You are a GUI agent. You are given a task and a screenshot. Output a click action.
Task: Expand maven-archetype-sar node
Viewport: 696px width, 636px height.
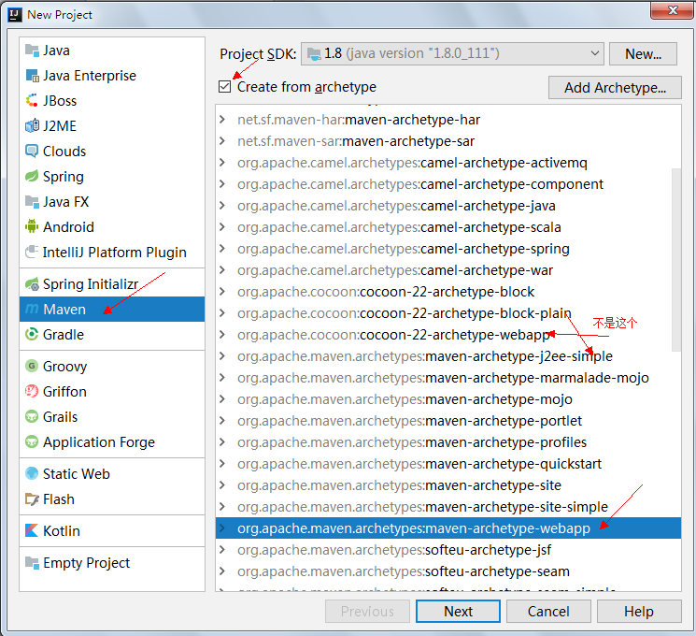tap(222, 141)
